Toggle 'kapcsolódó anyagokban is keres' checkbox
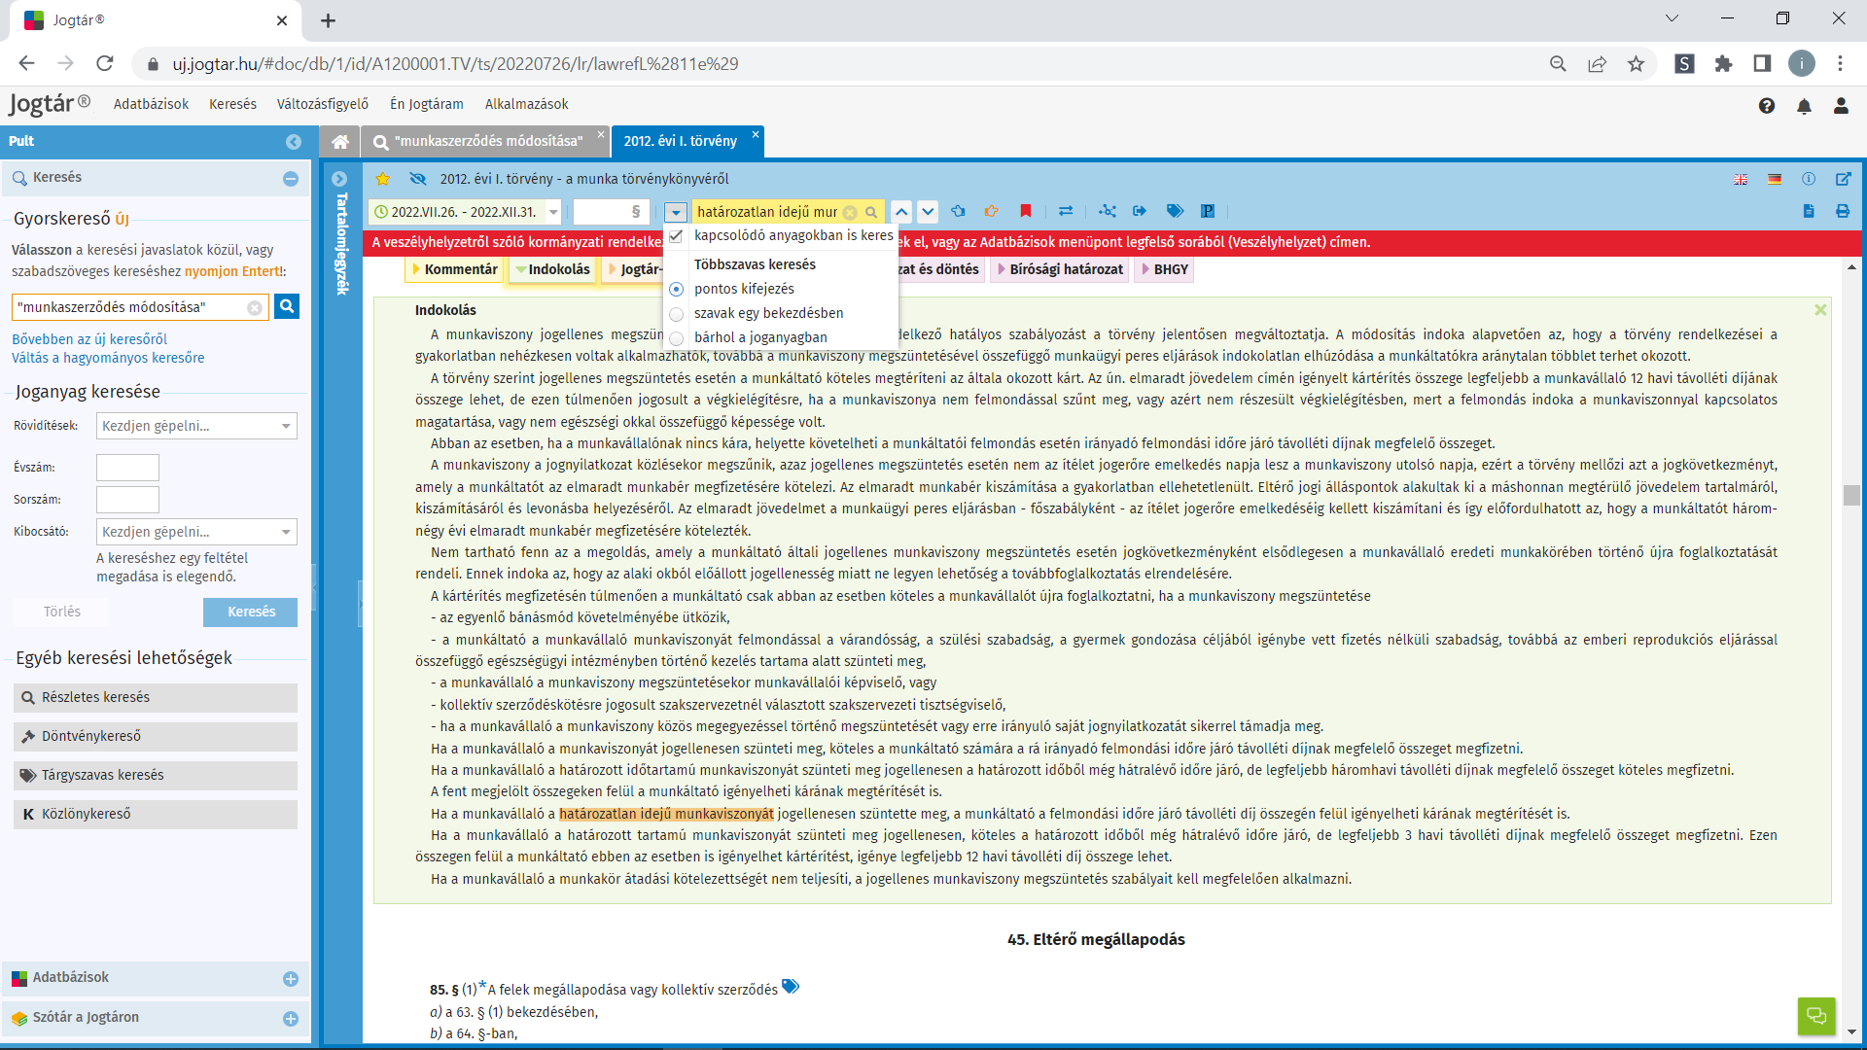1867x1050 pixels. tap(676, 235)
